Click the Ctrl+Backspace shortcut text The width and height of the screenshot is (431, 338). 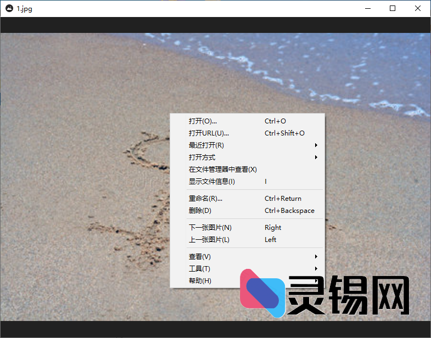pos(289,211)
